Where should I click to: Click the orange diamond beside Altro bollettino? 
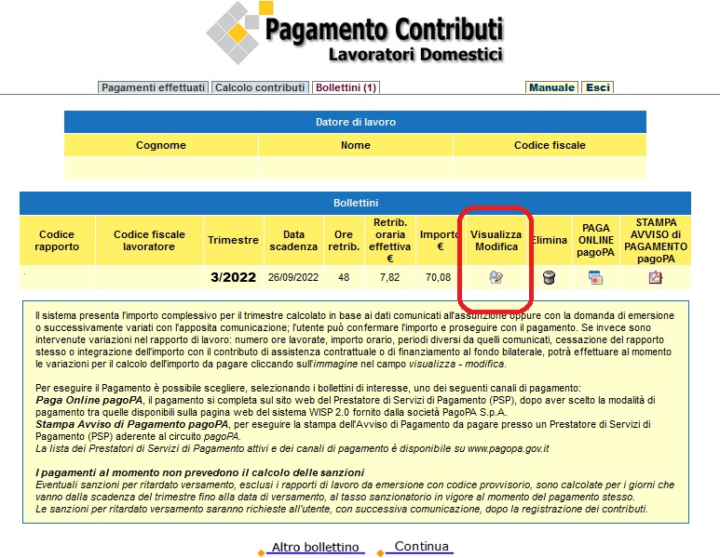[261, 552]
